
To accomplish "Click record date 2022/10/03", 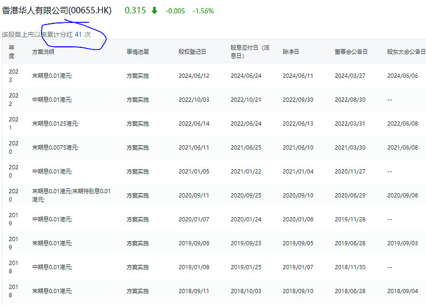I will [x=194, y=100].
